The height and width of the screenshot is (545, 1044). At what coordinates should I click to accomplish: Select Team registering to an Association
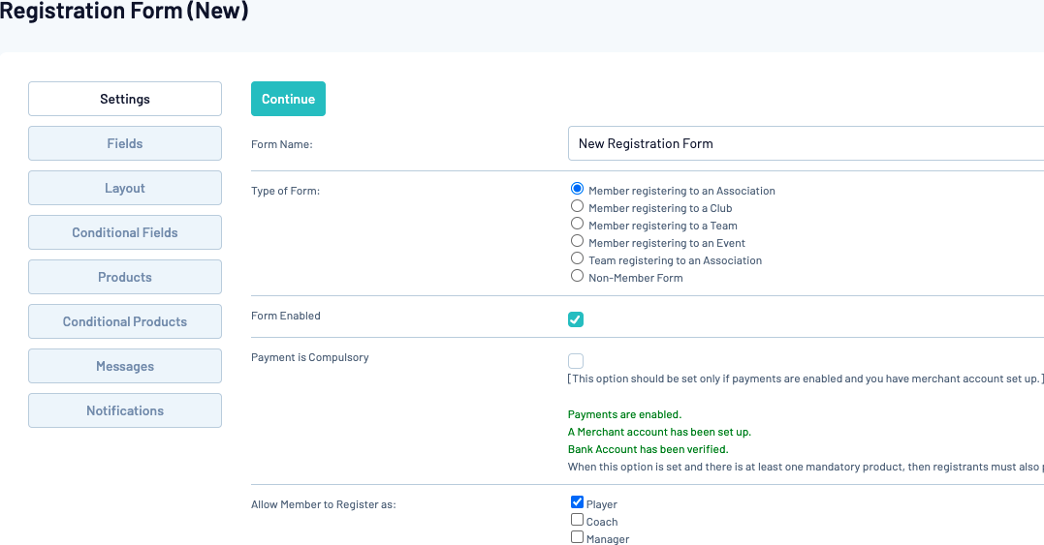[578, 259]
